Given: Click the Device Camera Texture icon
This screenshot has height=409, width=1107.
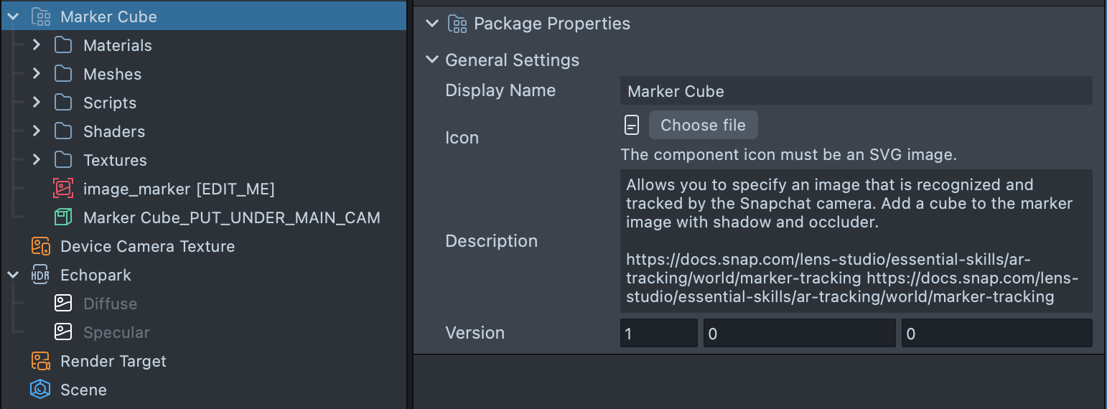Looking at the screenshot, I should 41,246.
